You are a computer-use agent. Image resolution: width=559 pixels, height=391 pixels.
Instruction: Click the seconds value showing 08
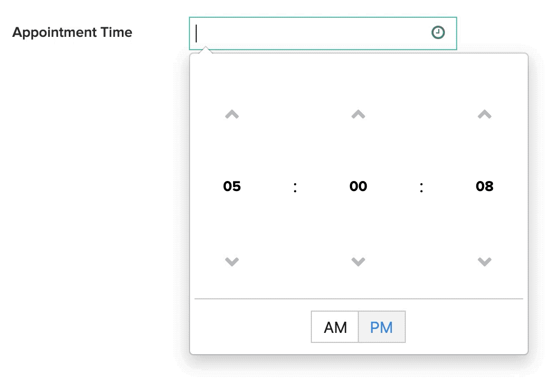484,187
